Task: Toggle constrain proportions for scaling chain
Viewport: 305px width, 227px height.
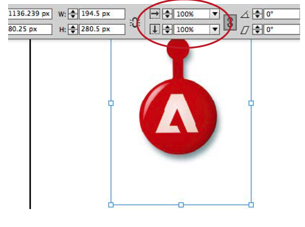Action: [x=230, y=22]
